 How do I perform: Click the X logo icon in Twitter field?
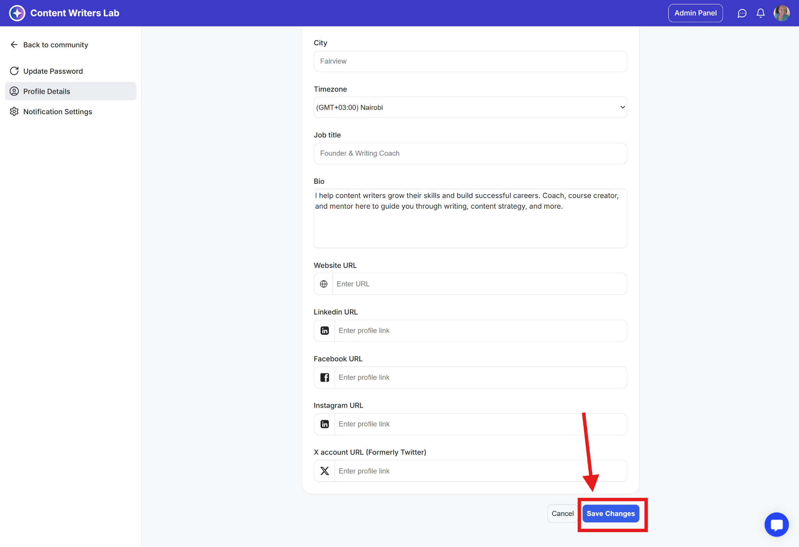pos(325,471)
